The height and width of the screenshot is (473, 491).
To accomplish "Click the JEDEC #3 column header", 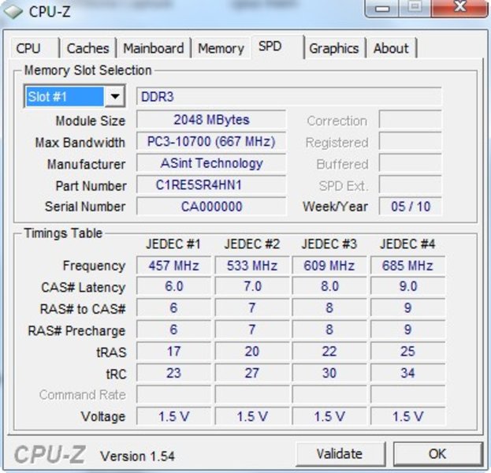I will coord(329,244).
